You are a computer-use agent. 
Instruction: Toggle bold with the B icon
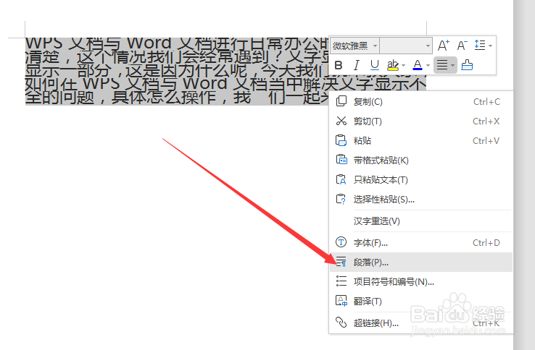coord(339,65)
